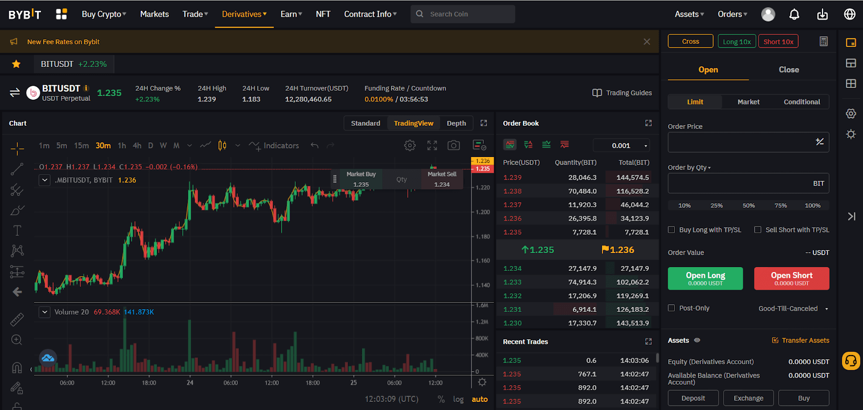Toggle asset balance visibility eye

[697, 340]
